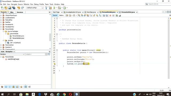Click the Projects panel vertical scrollbar
This screenshot has height=96, width=171.
(x=50, y=37)
